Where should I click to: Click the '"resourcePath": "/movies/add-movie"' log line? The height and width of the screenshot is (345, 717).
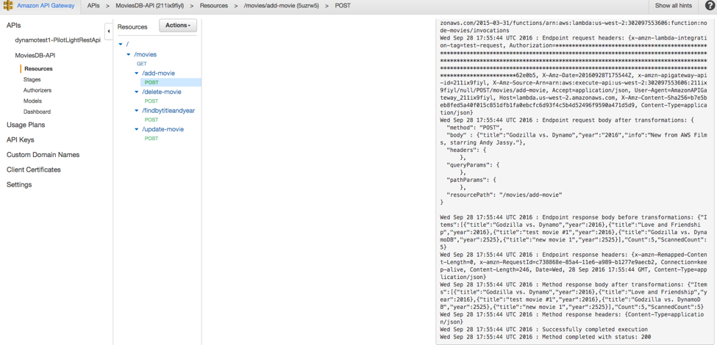(x=504, y=195)
